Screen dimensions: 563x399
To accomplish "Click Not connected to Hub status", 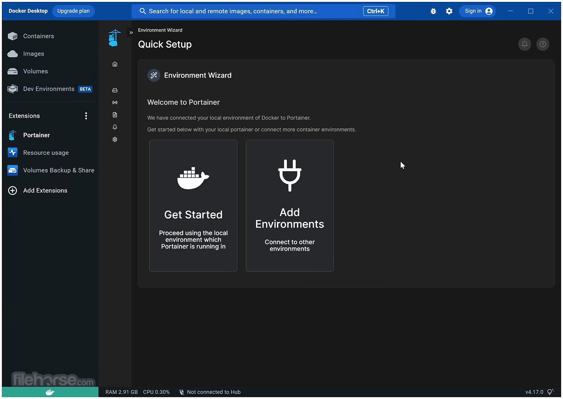I will coord(210,392).
